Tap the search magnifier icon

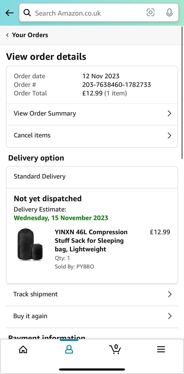(x=27, y=13)
